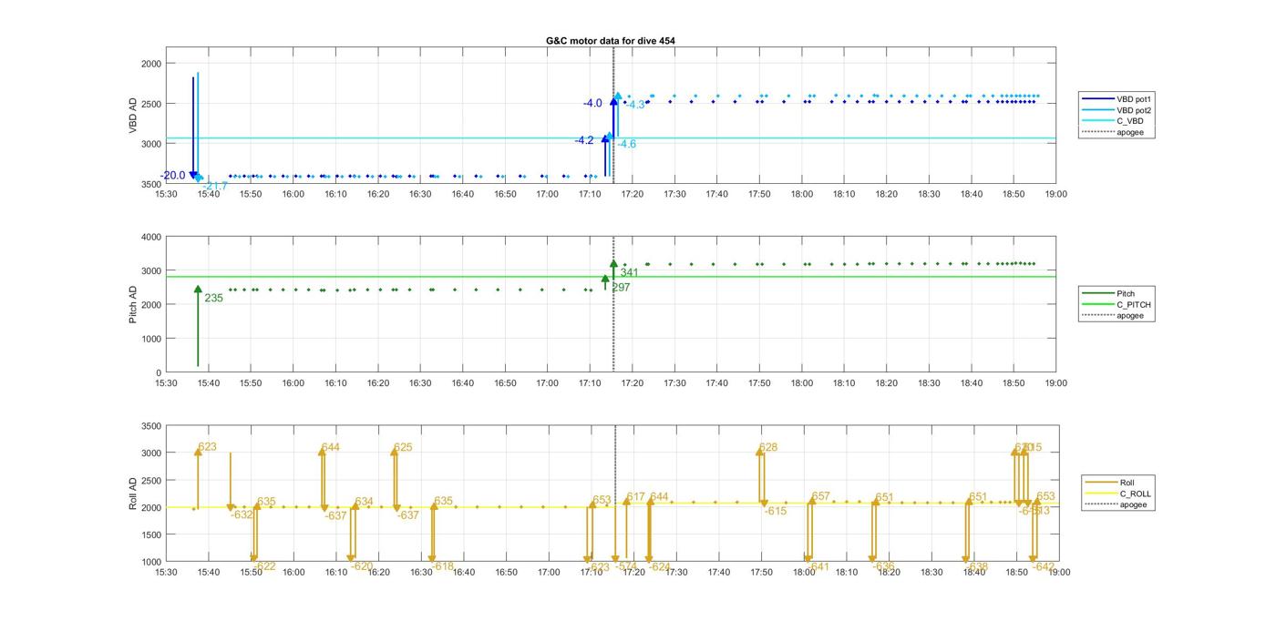Click the '-632' roll data label

[242, 514]
